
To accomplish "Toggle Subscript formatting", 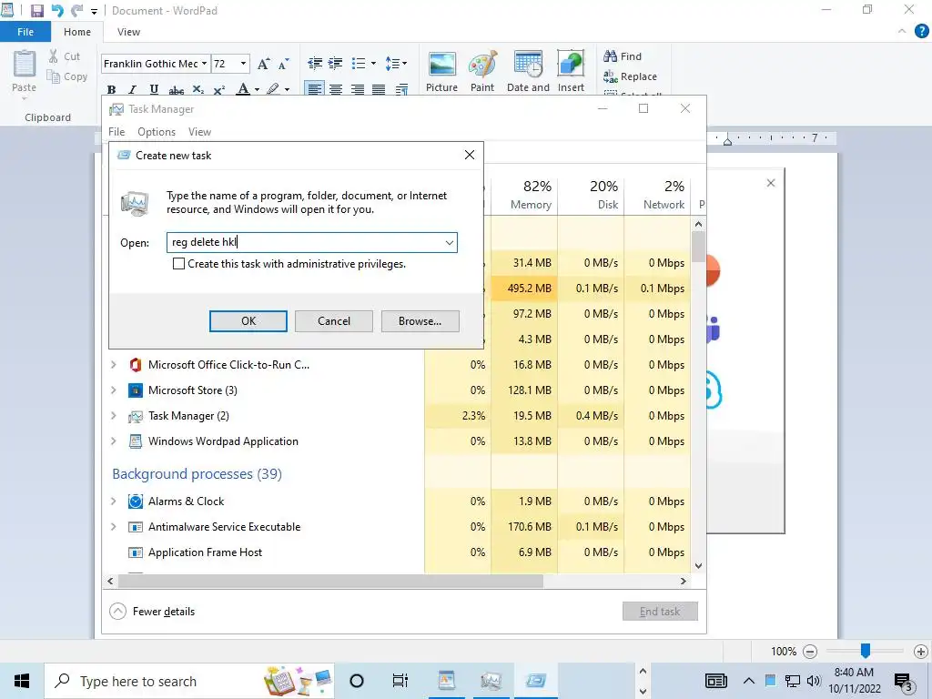I will coord(198,90).
